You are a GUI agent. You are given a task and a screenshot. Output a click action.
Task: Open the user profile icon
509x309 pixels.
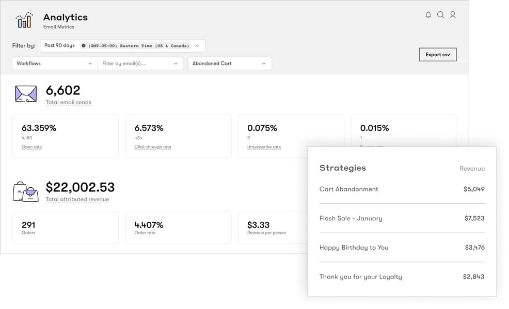tap(453, 15)
